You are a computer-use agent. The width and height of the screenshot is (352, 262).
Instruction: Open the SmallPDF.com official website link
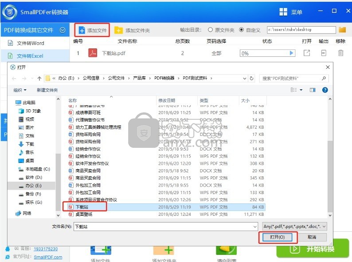click(48, 257)
